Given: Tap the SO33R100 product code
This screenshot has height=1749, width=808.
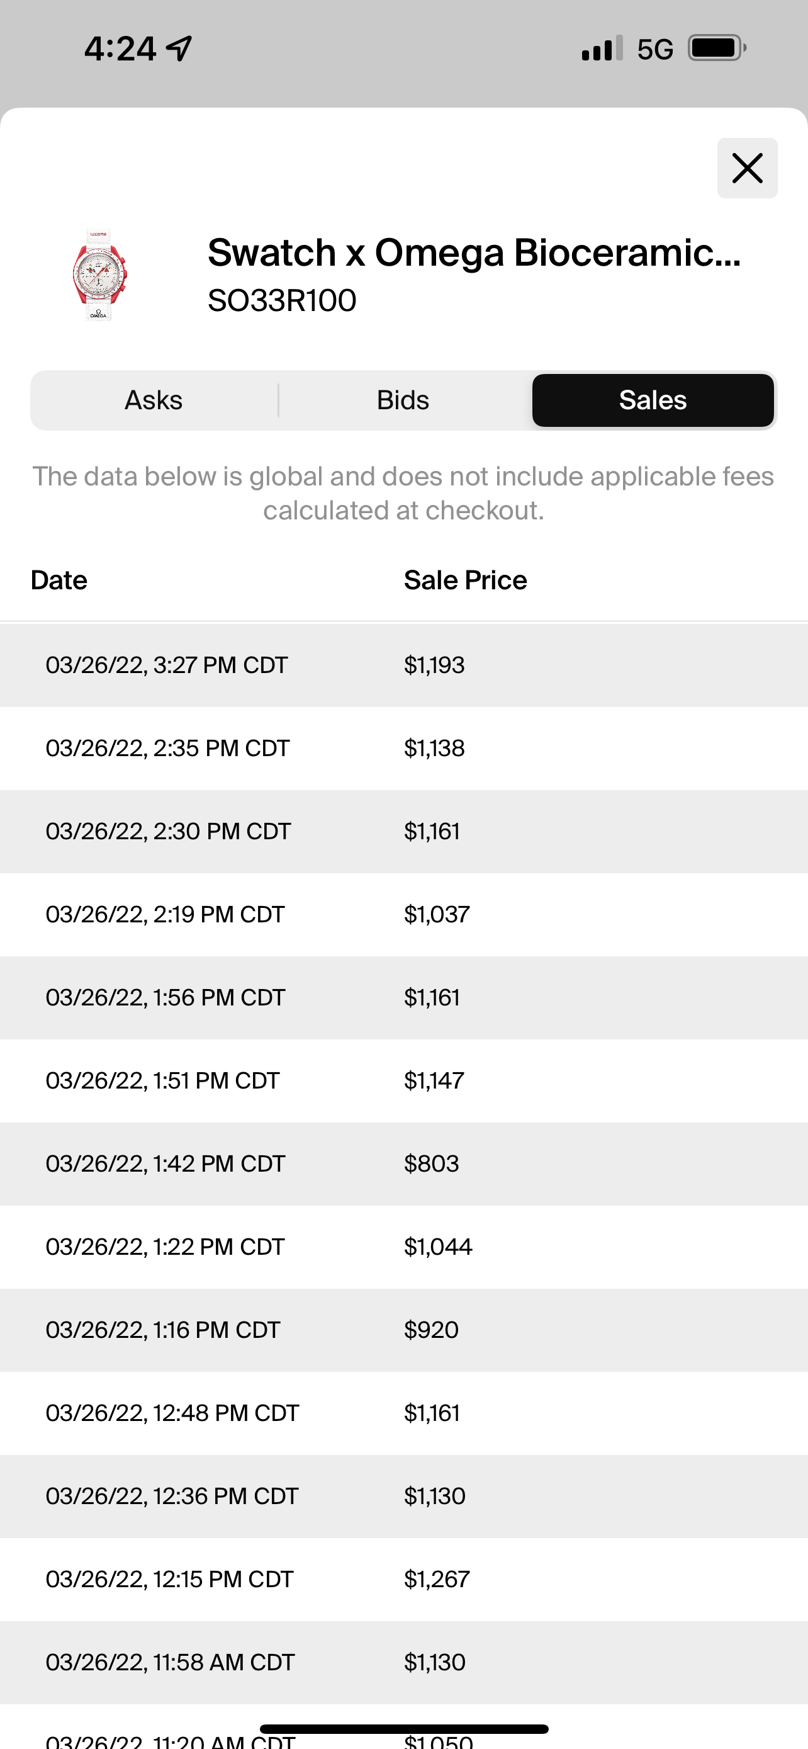Looking at the screenshot, I should (281, 301).
